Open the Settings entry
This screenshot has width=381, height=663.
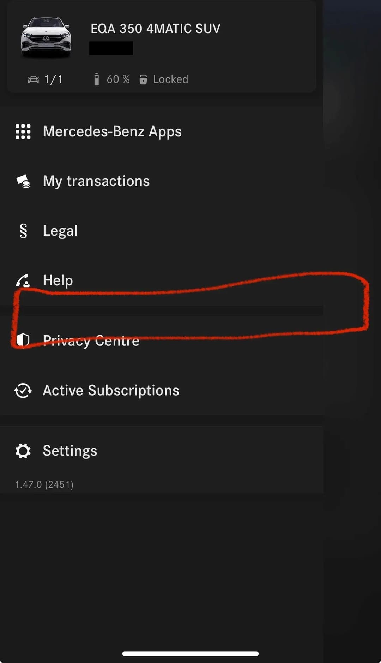[x=162, y=451]
